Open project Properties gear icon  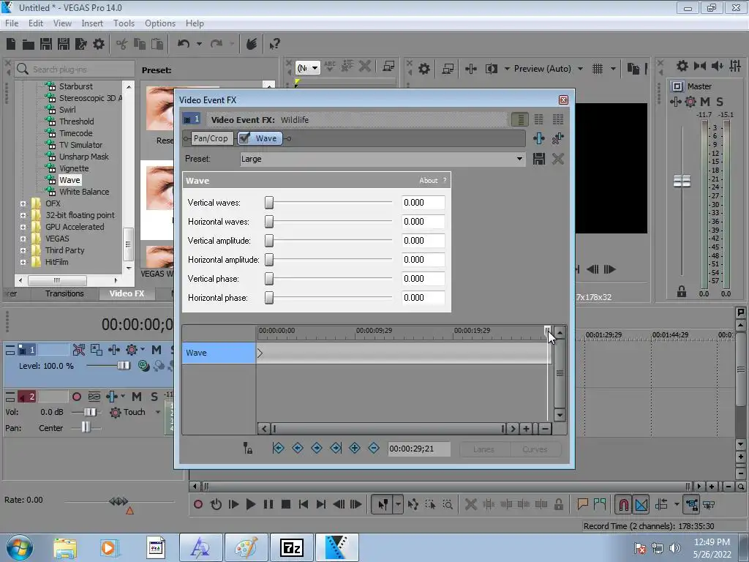[99, 44]
